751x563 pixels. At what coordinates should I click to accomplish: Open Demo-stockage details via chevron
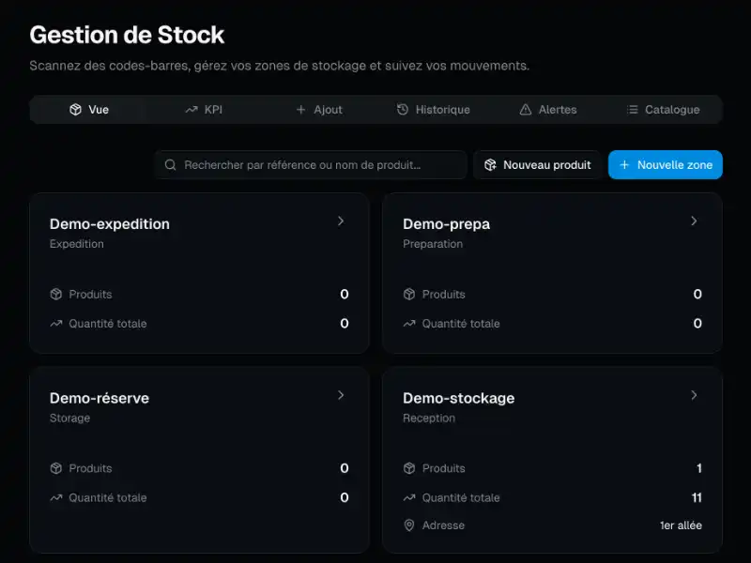[x=694, y=395]
